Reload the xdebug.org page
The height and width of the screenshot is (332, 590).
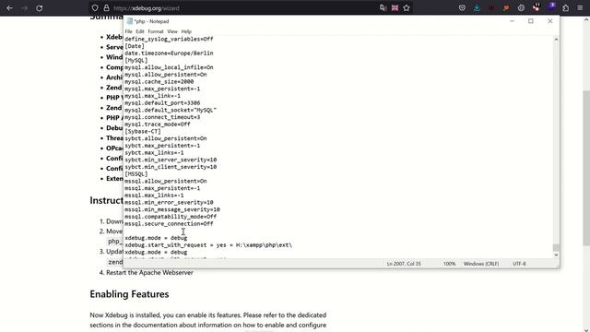40,8
